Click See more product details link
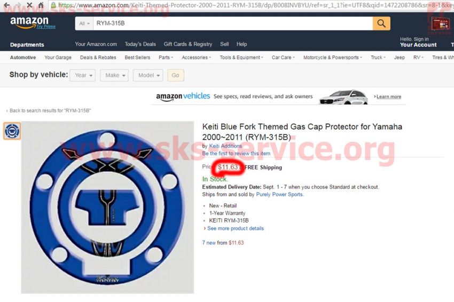Image resolution: width=454 pixels, height=302 pixels. [236, 228]
